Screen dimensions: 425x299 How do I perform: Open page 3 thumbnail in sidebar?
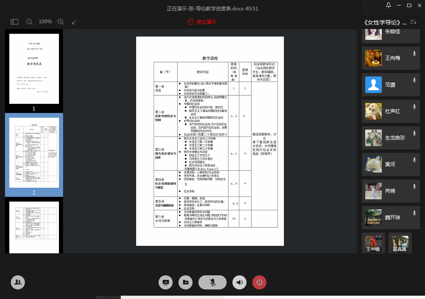tap(34, 227)
